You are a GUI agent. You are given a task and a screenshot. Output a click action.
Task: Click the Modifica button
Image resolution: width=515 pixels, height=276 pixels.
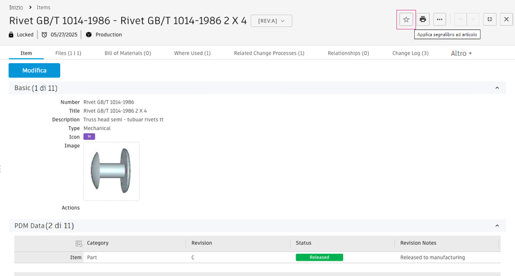[34, 71]
